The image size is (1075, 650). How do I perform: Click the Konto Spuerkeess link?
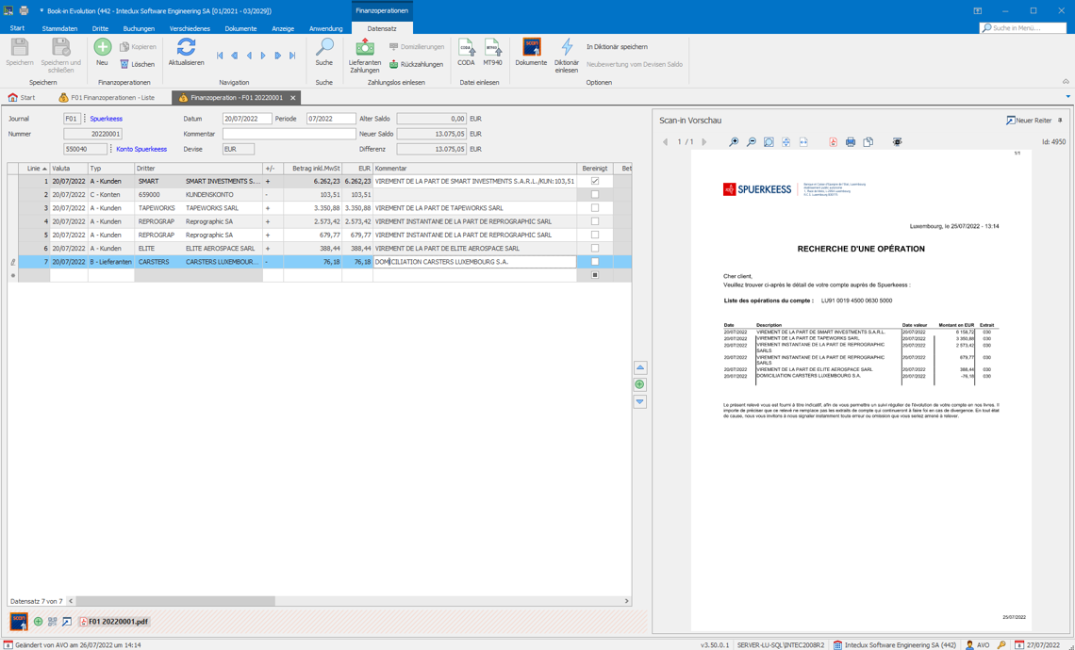(x=141, y=149)
